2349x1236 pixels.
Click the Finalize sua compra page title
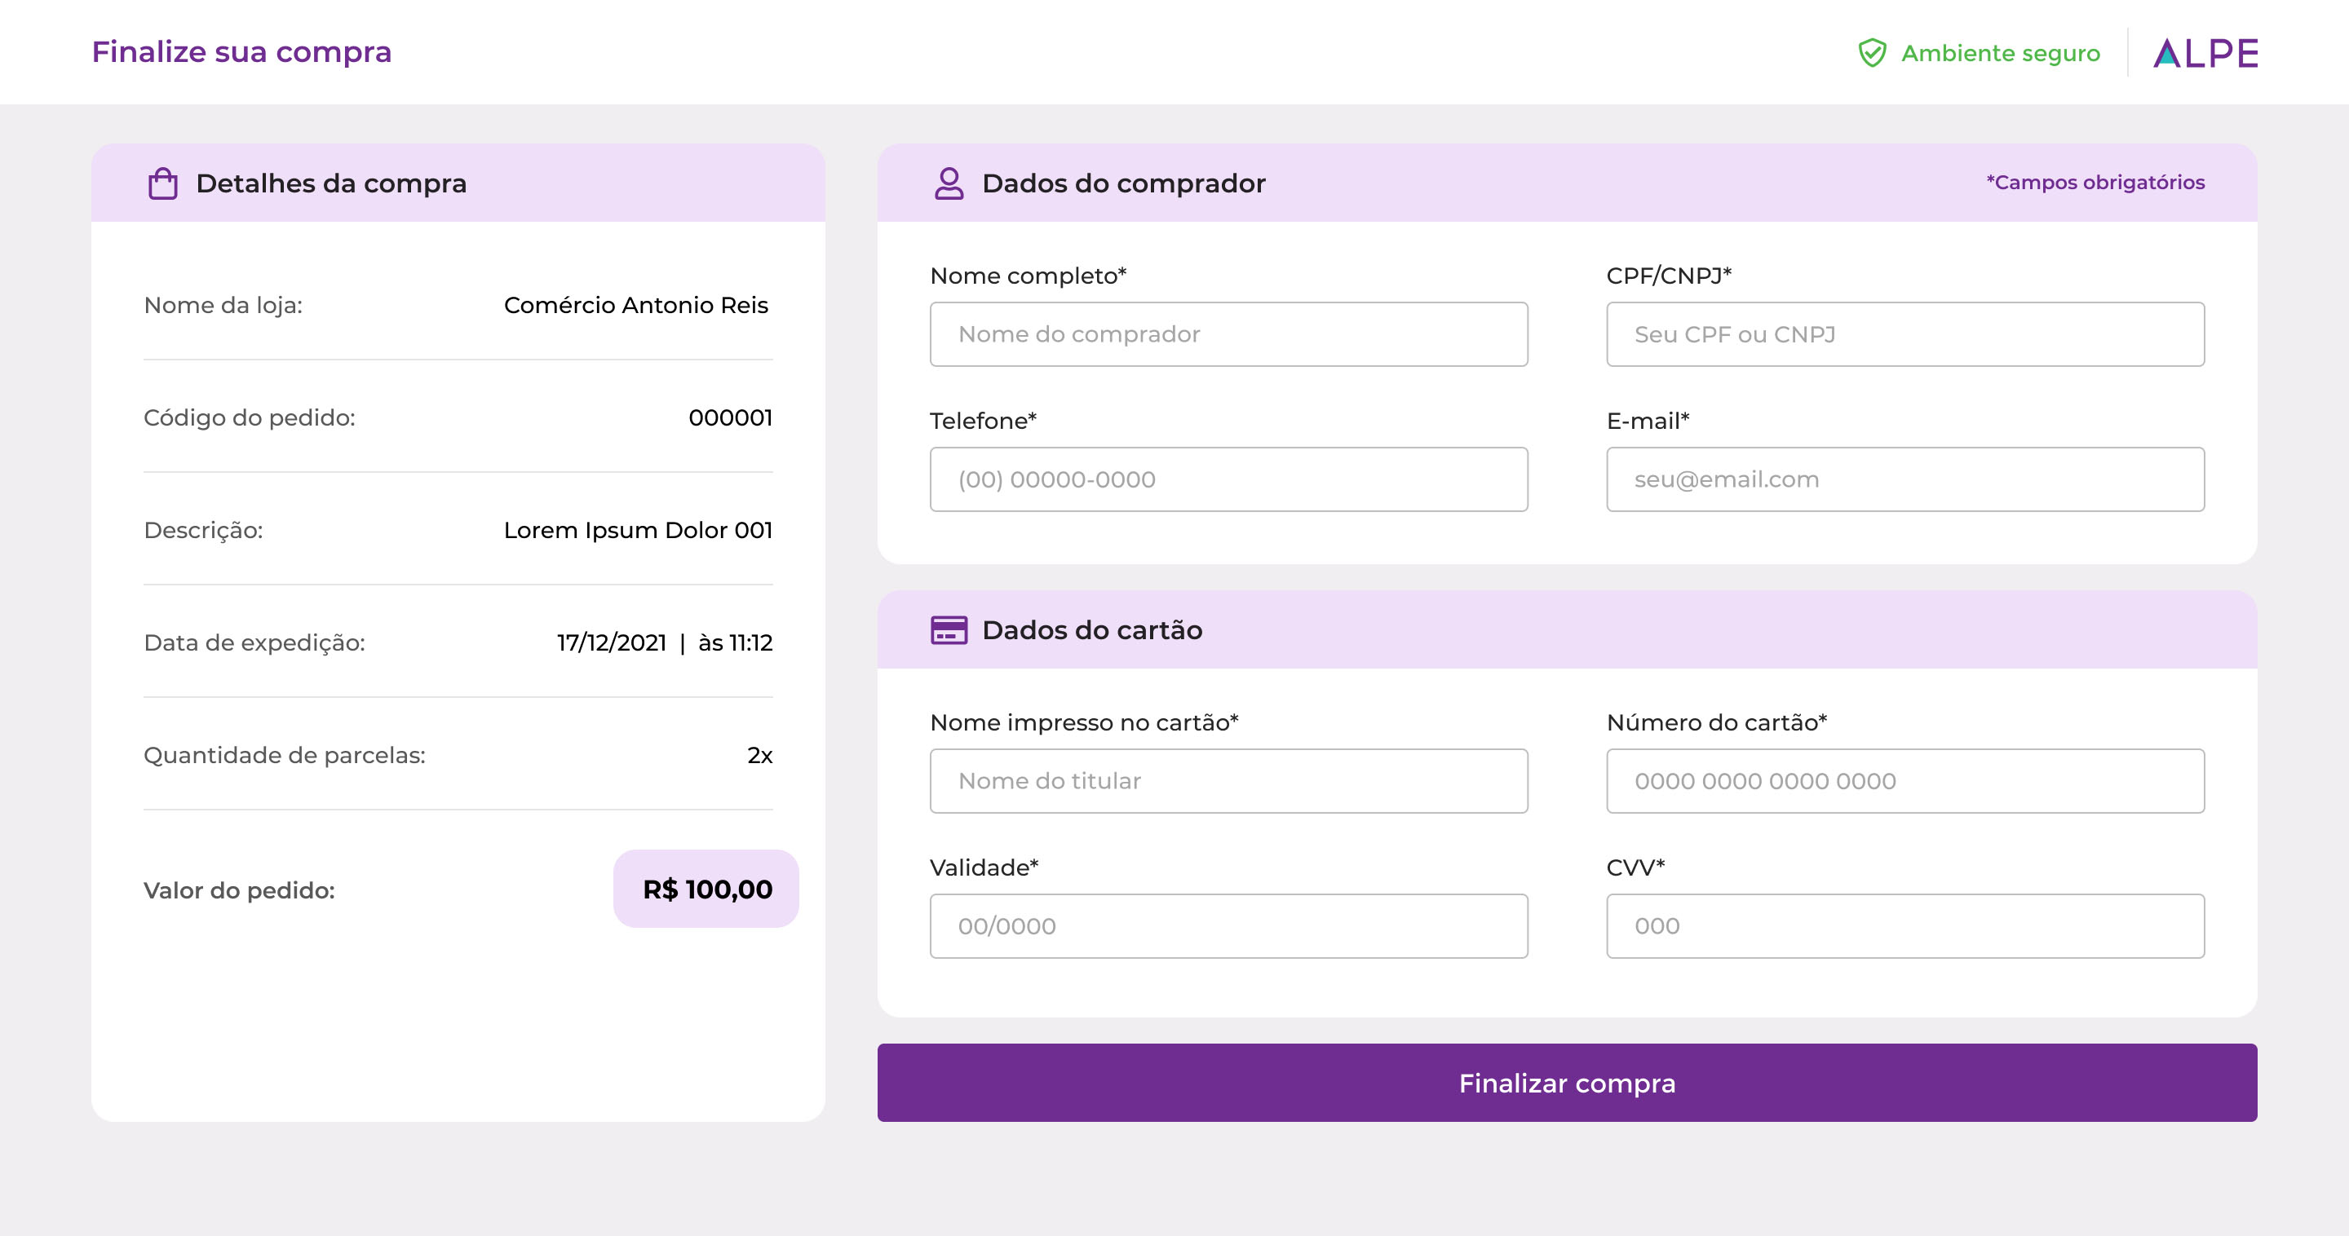[x=241, y=52]
